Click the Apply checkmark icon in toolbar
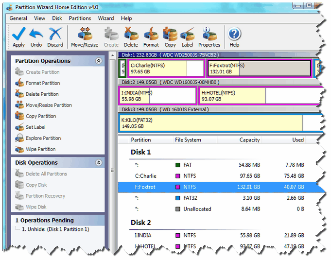Image resolution: width=331 pixels, height=260 pixels. [x=18, y=34]
